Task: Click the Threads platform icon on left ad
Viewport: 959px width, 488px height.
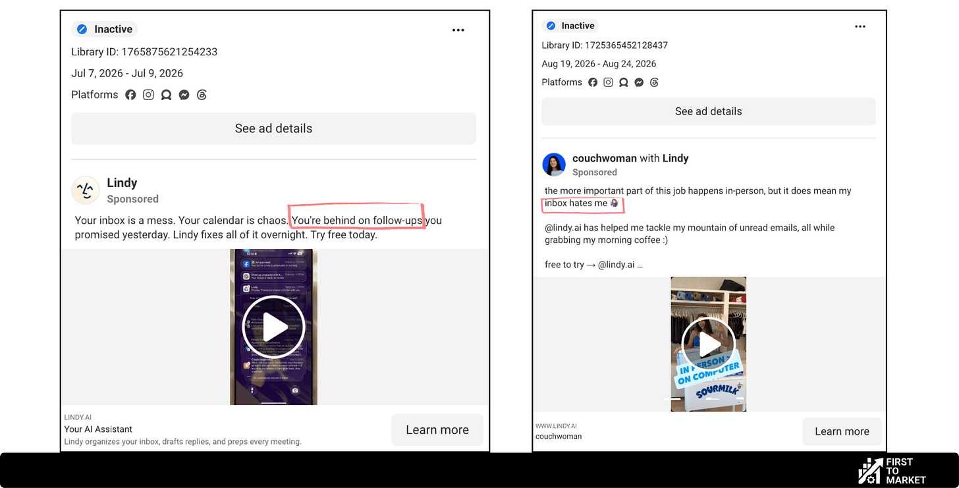Action: (x=202, y=95)
